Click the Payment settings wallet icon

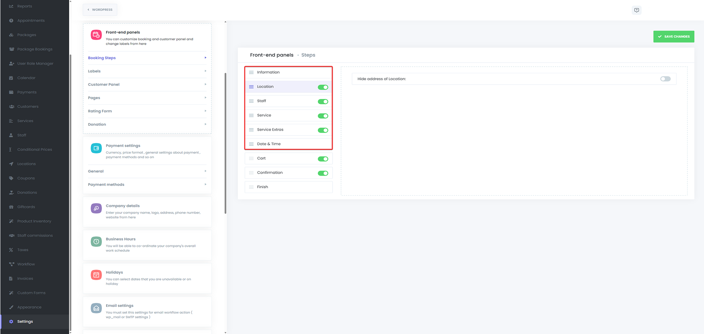click(x=96, y=148)
